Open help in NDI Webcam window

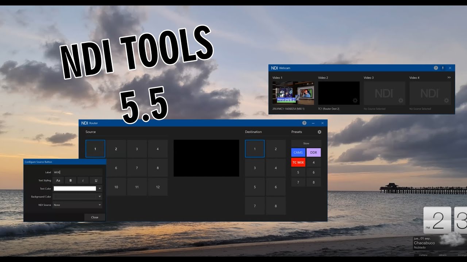pos(436,68)
